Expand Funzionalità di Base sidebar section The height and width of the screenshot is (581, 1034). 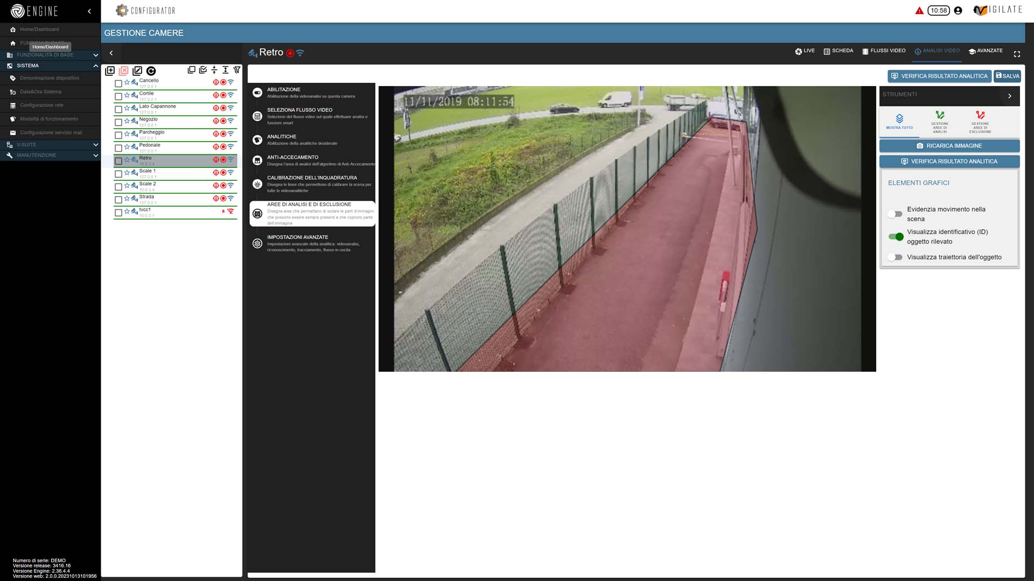click(x=50, y=55)
